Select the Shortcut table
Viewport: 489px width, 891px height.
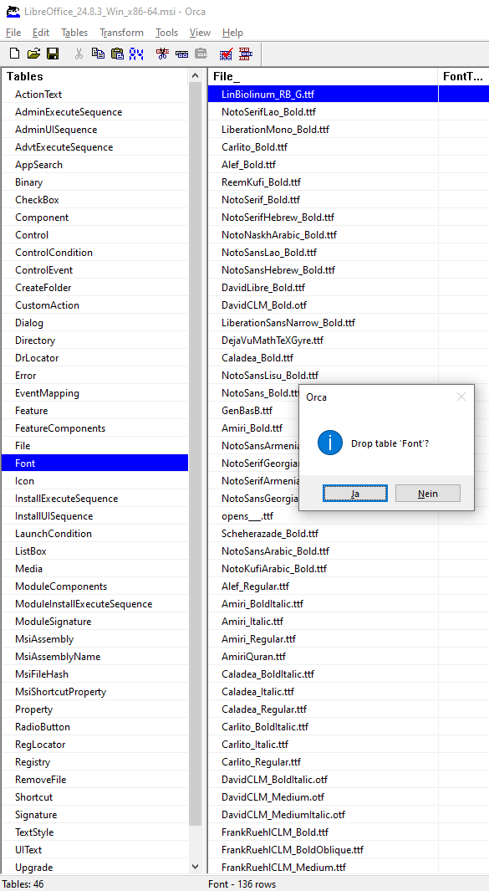[94, 797]
